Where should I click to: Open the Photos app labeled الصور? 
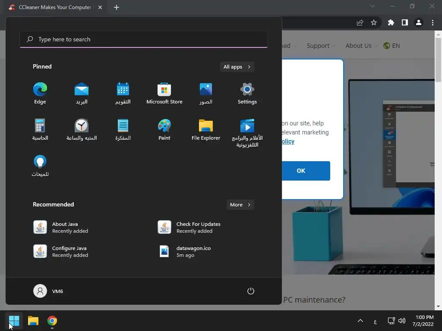pyautogui.click(x=206, y=94)
